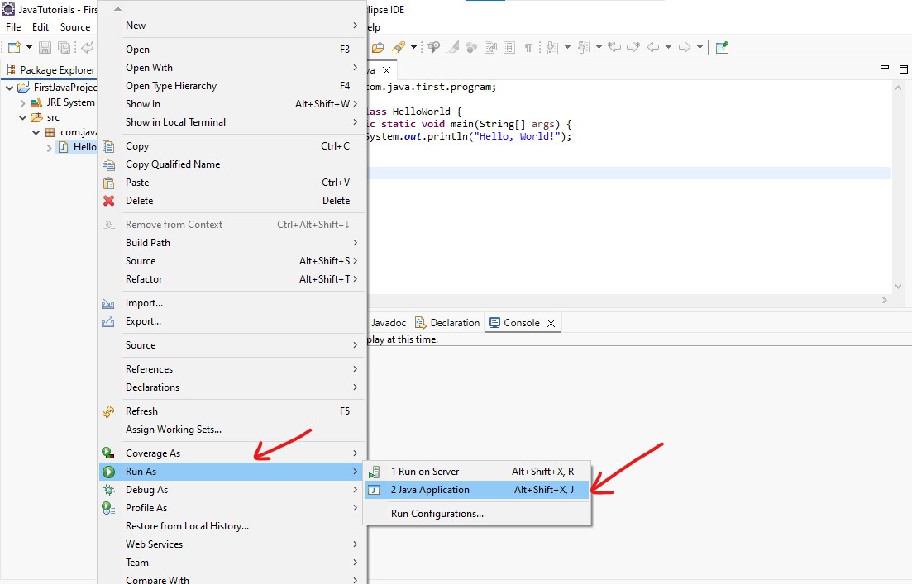Image resolution: width=912 pixels, height=584 pixels.
Task: Open the Next Annotation dropdown arrow
Action: pos(567,47)
